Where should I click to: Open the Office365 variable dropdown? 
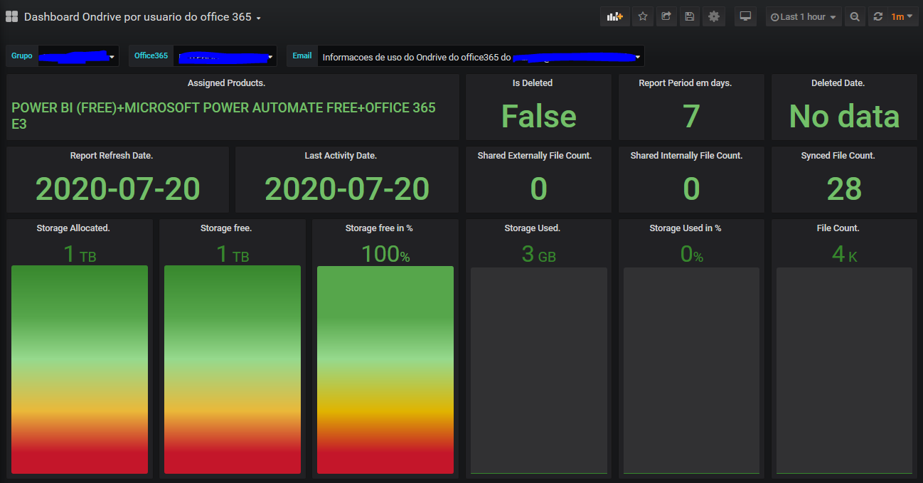click(x=225, y=55)
